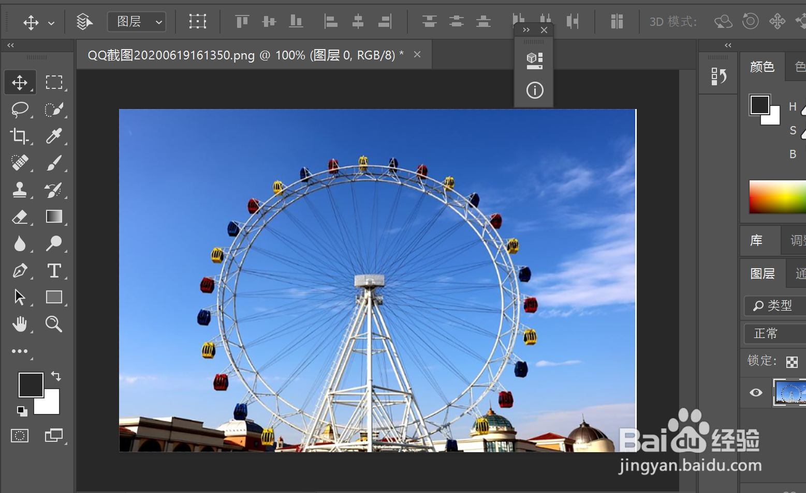Select the Rectangular Marquee tool
This screenshot has width=806, height=493.
tap(54, 83)
